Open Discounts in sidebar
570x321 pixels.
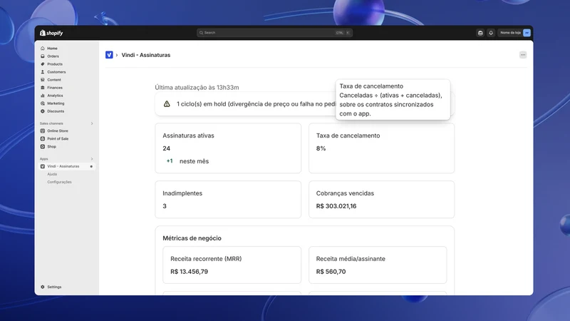[56, 111]
